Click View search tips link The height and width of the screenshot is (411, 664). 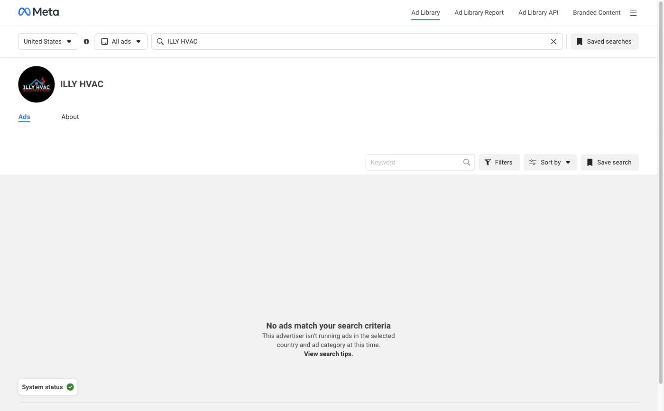[x=328, y=354]
